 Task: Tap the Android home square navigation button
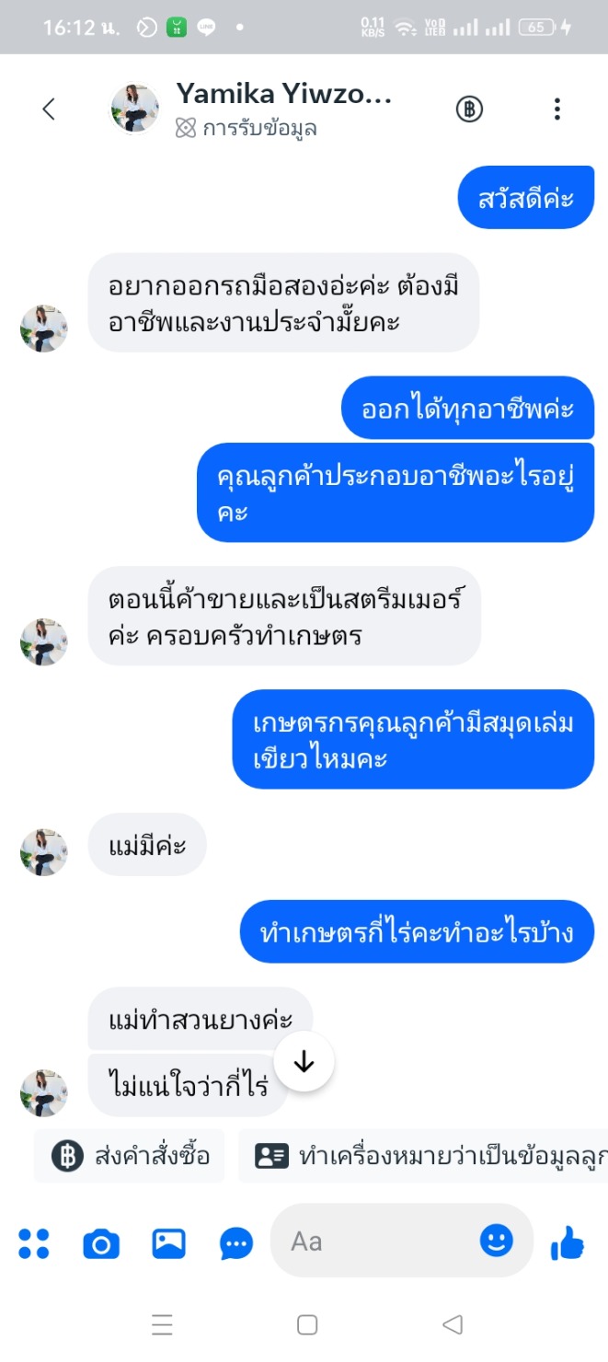(307, 1324)
